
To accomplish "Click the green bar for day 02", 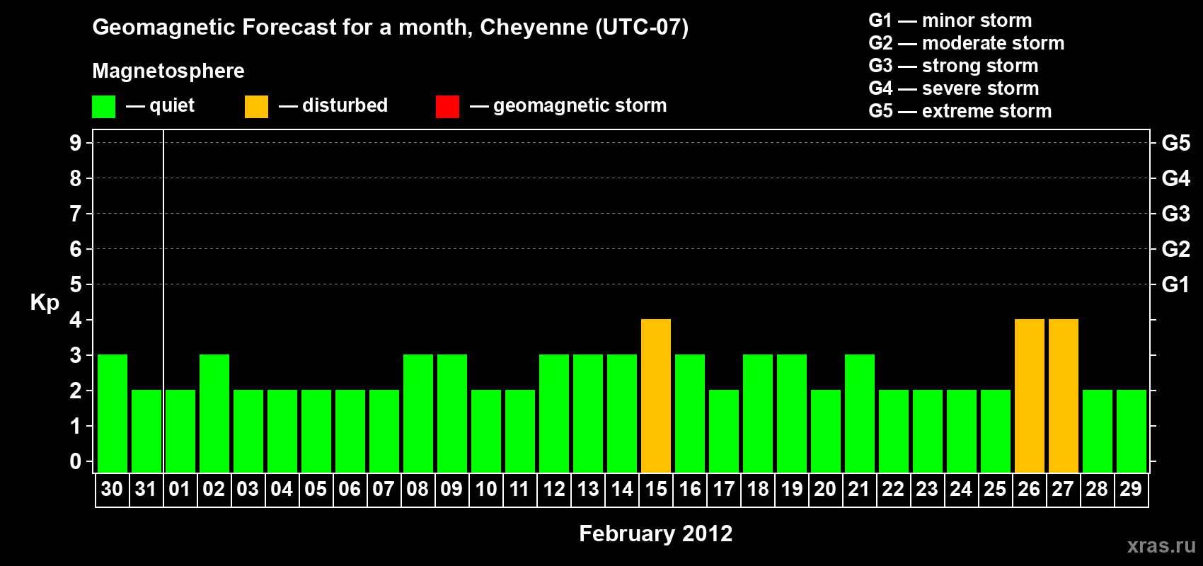I will coord(214,413).
